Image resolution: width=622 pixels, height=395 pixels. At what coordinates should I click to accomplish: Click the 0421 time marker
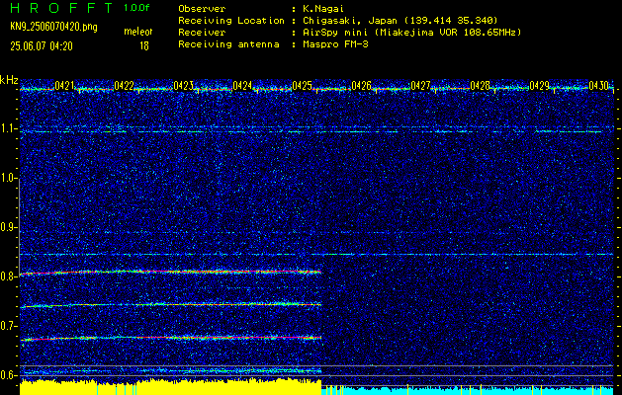click(65, 85)
